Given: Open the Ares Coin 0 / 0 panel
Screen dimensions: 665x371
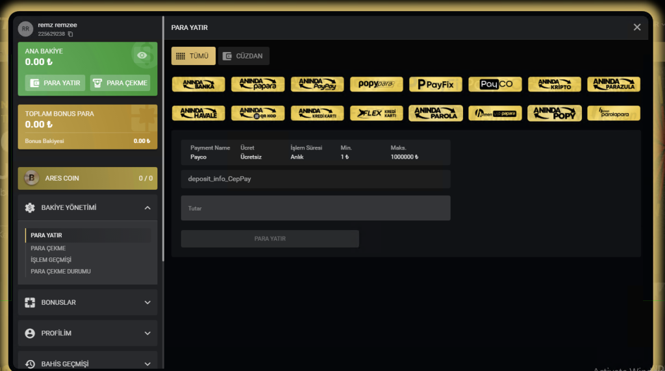Looking at the screenshot, I should click(88, 178).
